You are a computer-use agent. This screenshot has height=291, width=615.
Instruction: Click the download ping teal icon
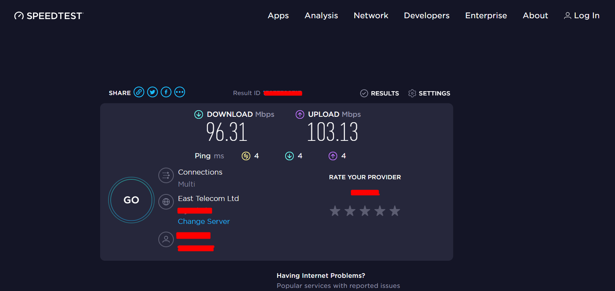click(289, 156)
